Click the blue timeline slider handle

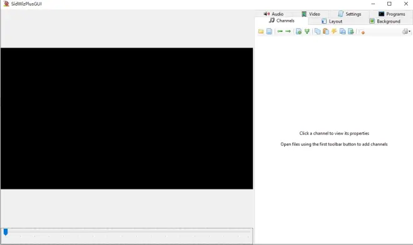click(6, 232)
